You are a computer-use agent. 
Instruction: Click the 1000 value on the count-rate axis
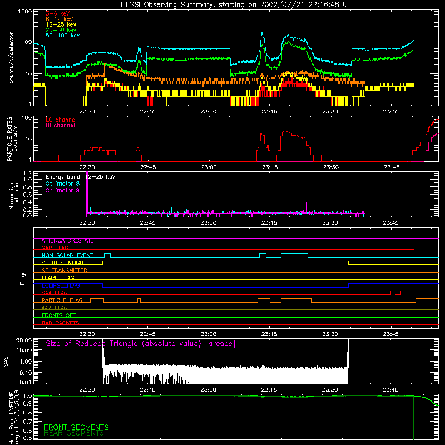(x=25, y=12)
